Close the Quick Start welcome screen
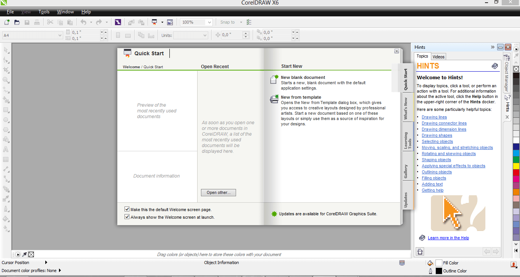Image resolution: width=520 pixels, height=277 pixels. [x=397, y=51]
